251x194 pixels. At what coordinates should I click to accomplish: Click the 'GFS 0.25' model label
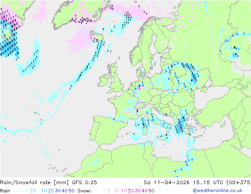(x=84, y=183)
